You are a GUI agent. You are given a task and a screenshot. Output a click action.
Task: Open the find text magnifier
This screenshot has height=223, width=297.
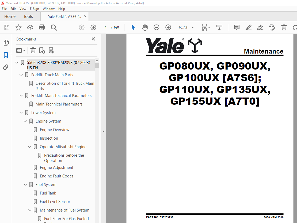[x=54, y=27]
